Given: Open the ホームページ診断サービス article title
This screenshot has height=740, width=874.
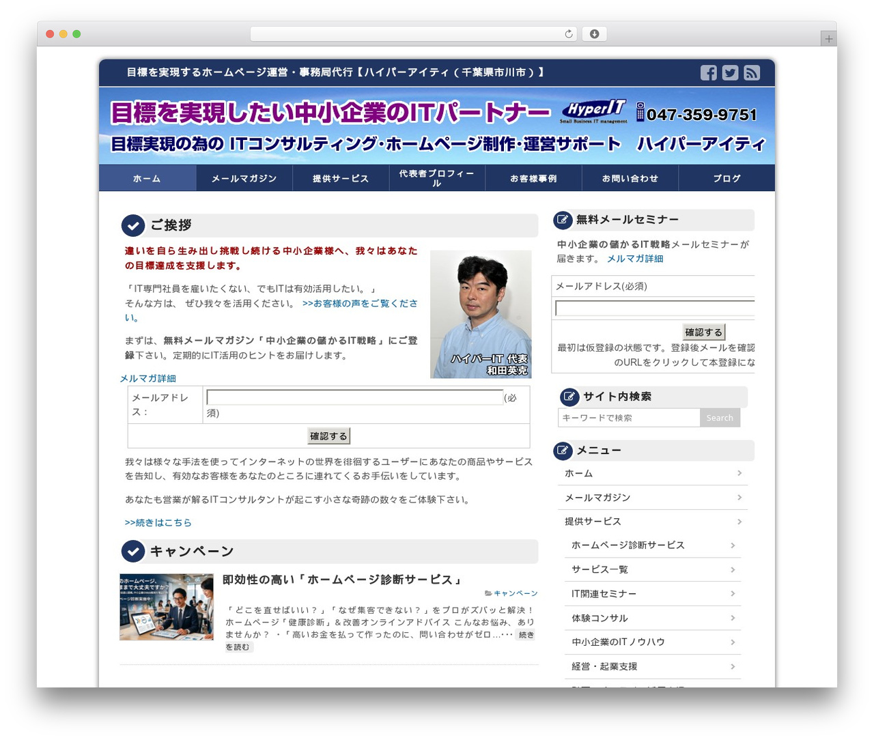Looking at the screenshot, I should pyautogui.click(x=344, y=580).
